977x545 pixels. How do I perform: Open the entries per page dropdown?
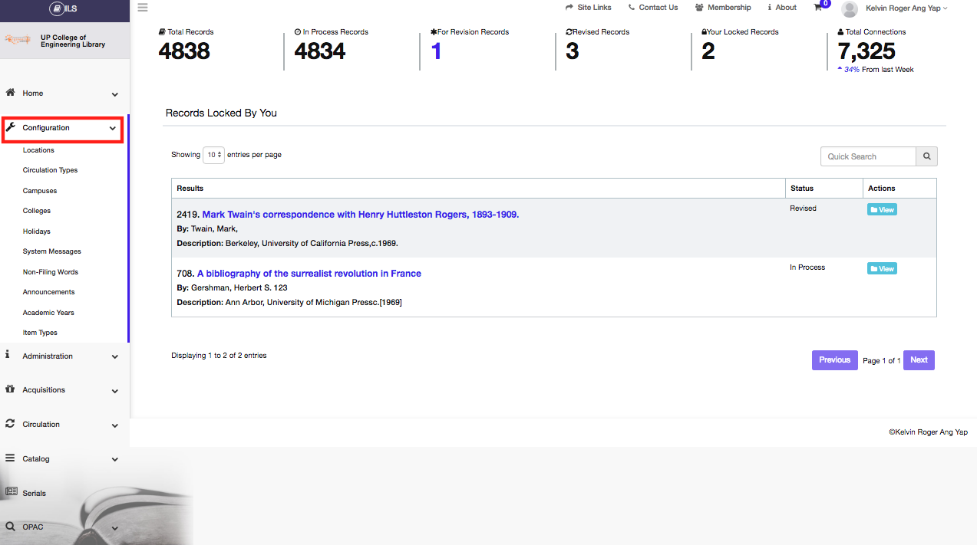(x=213, y=155)
